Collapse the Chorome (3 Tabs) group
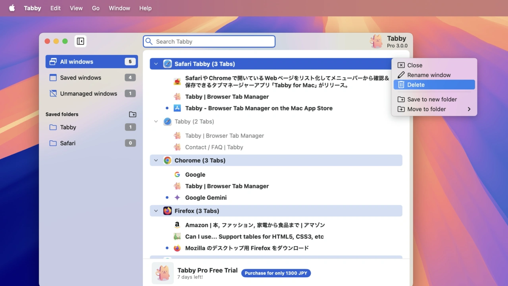Screen dimensions: 508x286 pos(156,160)
